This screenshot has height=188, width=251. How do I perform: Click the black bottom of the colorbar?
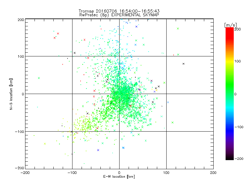coord(230,158)
